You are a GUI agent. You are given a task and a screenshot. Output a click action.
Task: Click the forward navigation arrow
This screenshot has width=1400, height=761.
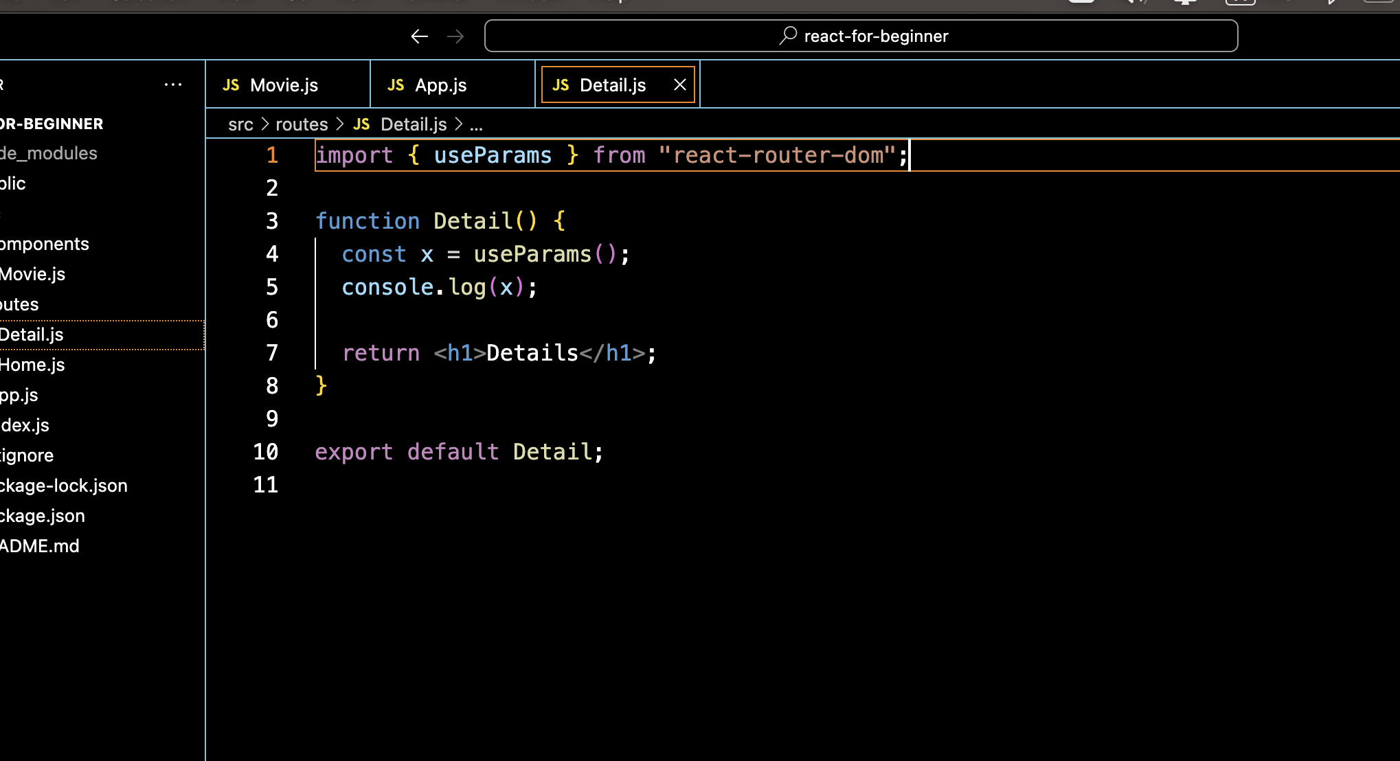pyautogui.click(x=455, y=36)
